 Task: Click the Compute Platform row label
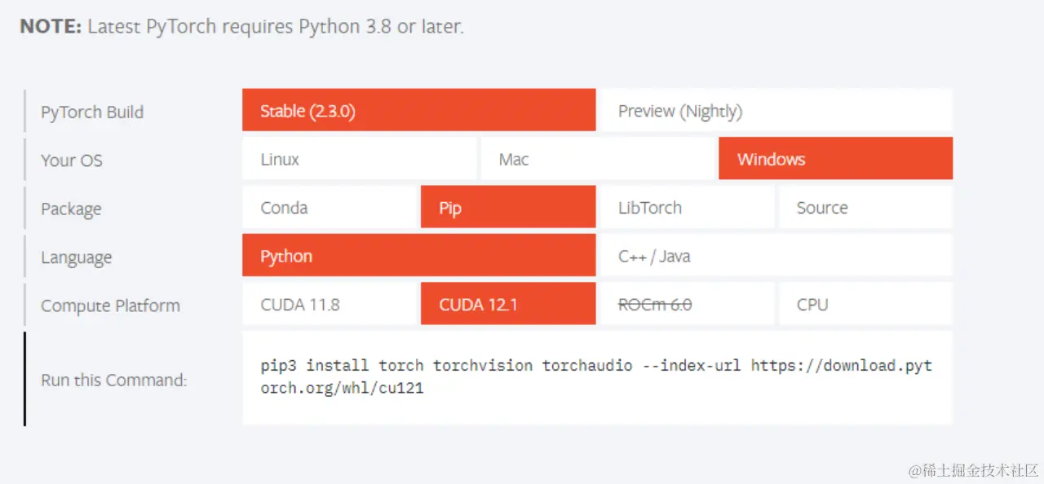click(x=110, y=306)
